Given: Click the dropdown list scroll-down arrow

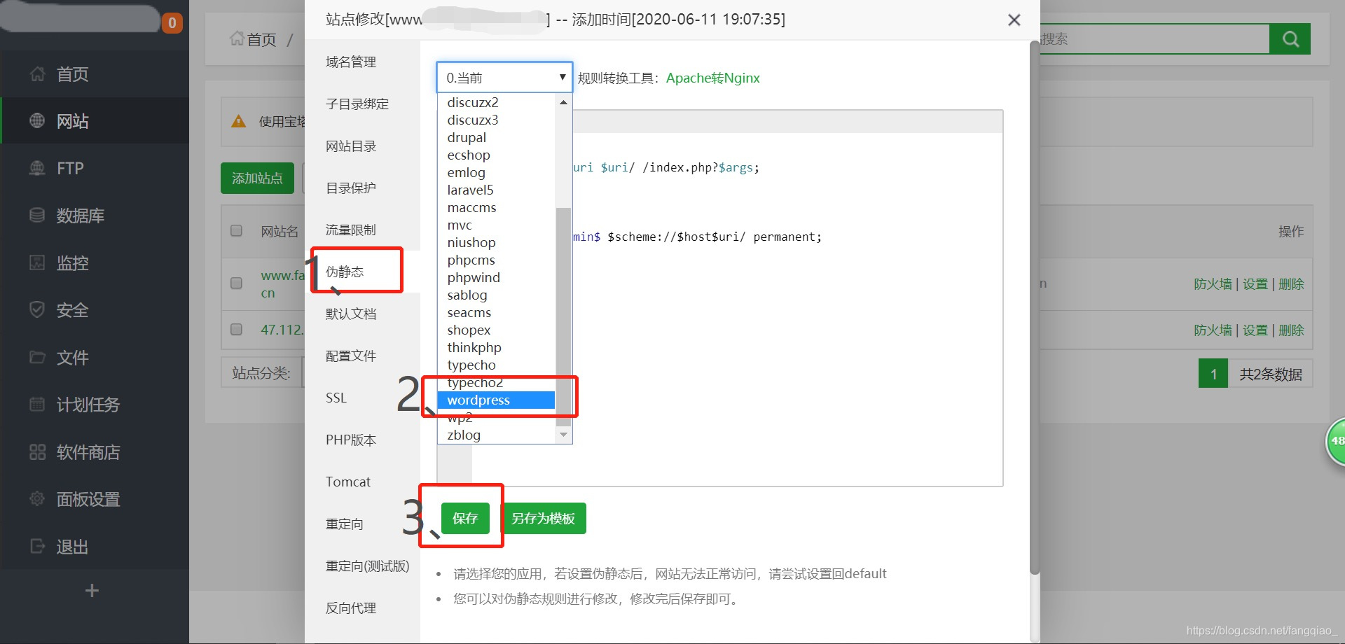Looking at the screenshot, I should [563, 435].
